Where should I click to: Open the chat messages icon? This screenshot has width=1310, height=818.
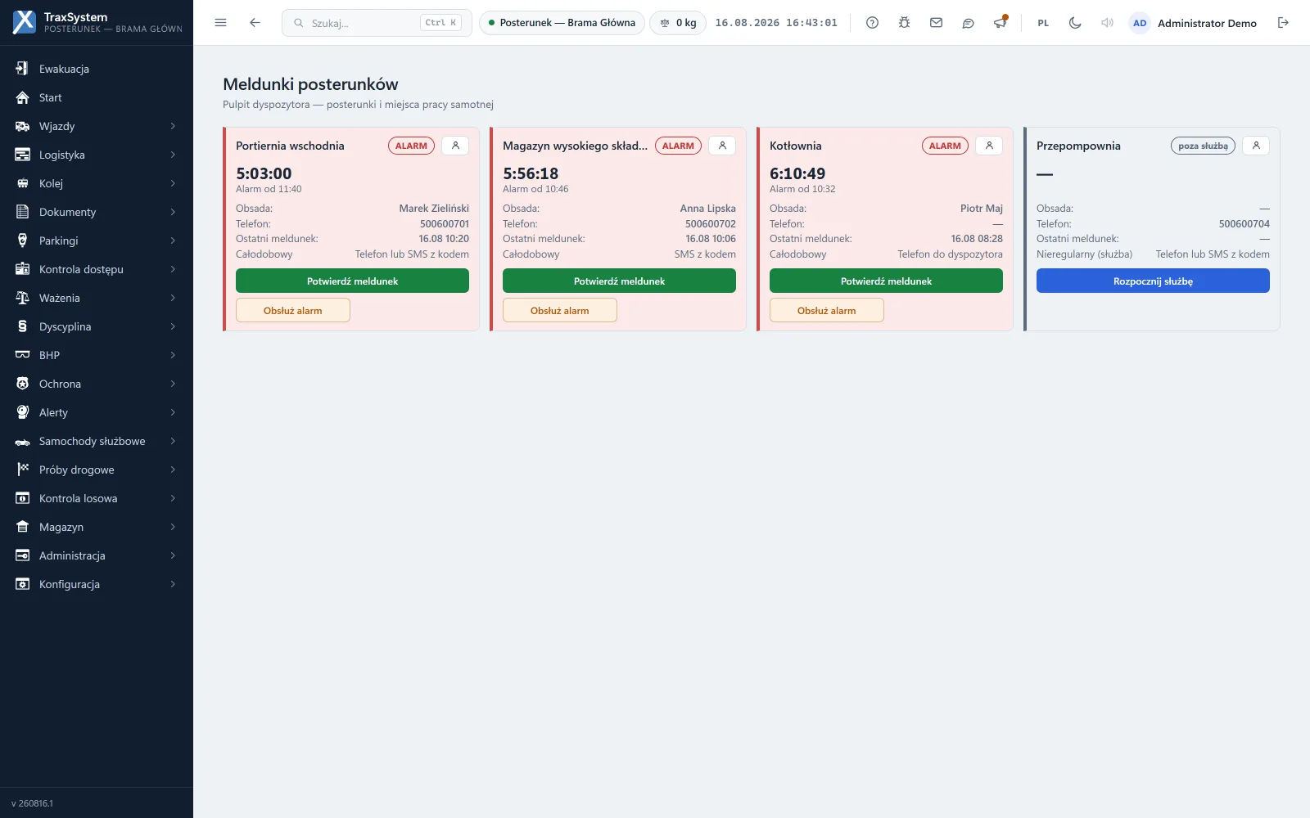(x=968, y=23)
